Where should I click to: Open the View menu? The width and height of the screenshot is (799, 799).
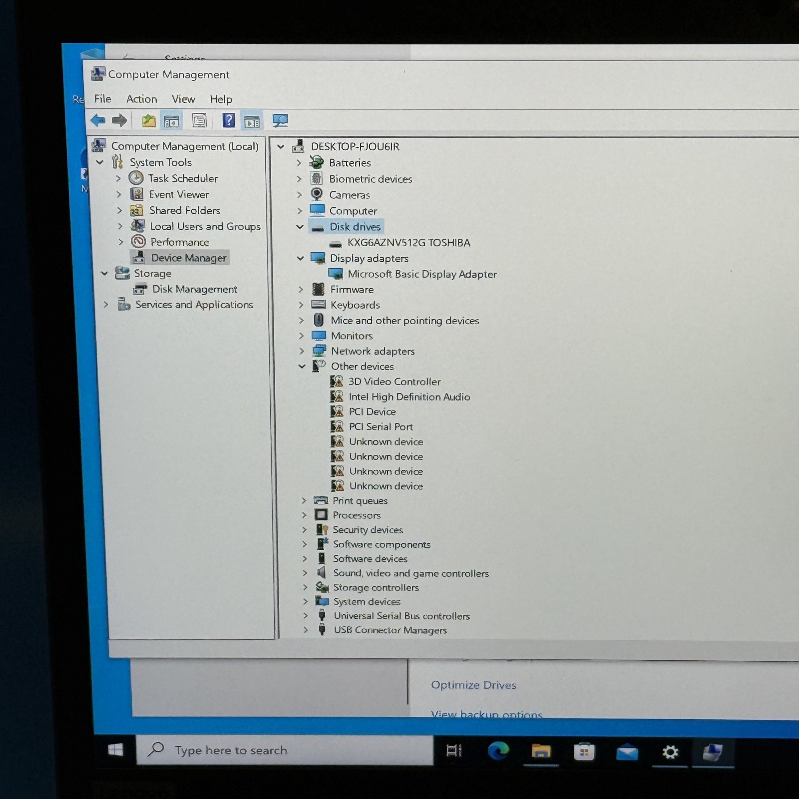pyautogui.click(x=183, y=99)
